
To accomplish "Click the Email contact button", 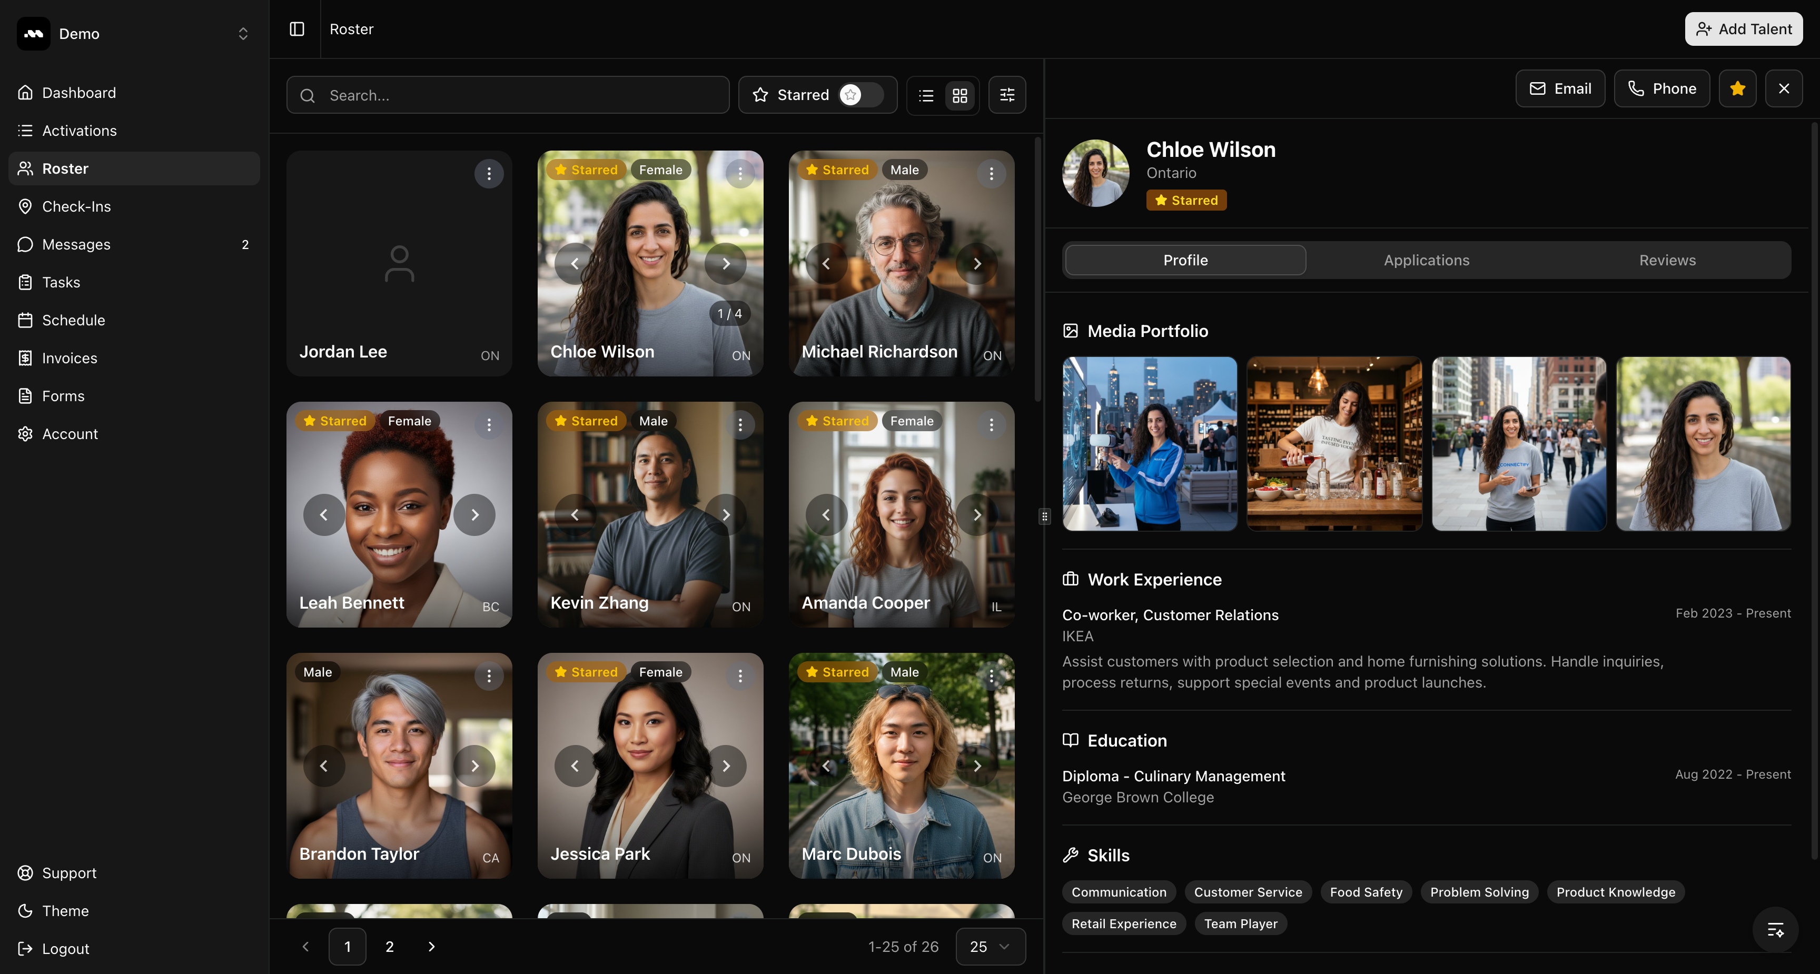I will click(1560, 88).
